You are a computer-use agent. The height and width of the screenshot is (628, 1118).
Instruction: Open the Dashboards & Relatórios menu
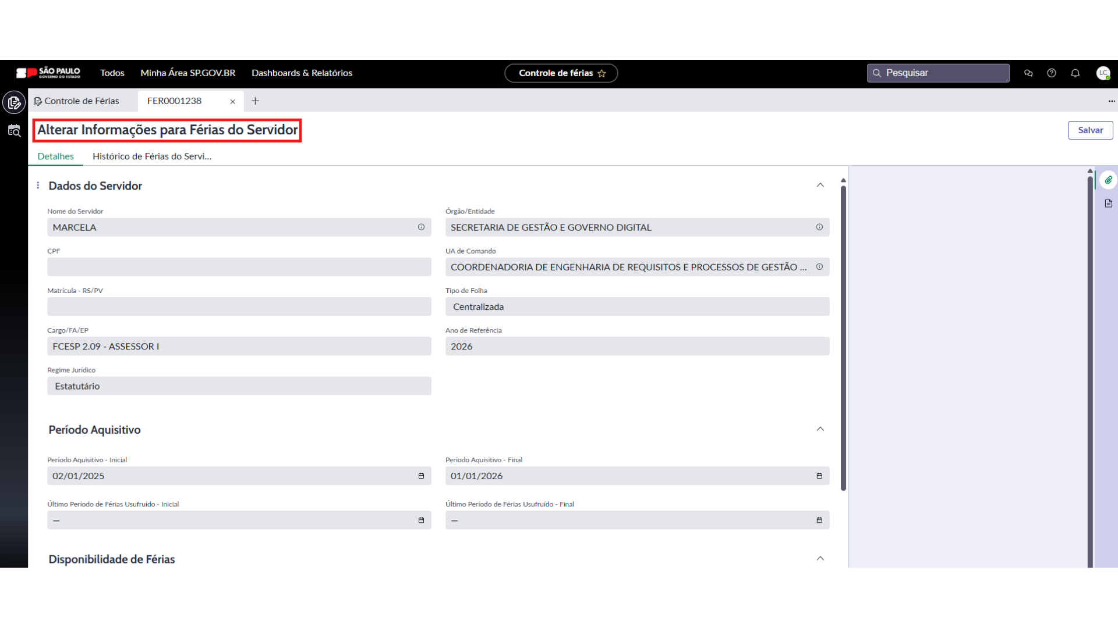coord(302,73)
